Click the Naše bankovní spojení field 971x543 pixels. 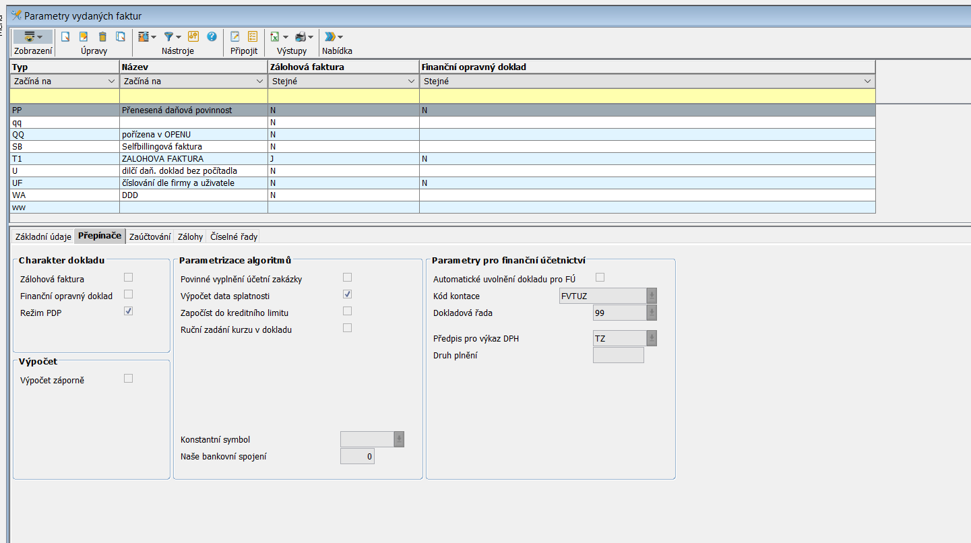[357, 457]
